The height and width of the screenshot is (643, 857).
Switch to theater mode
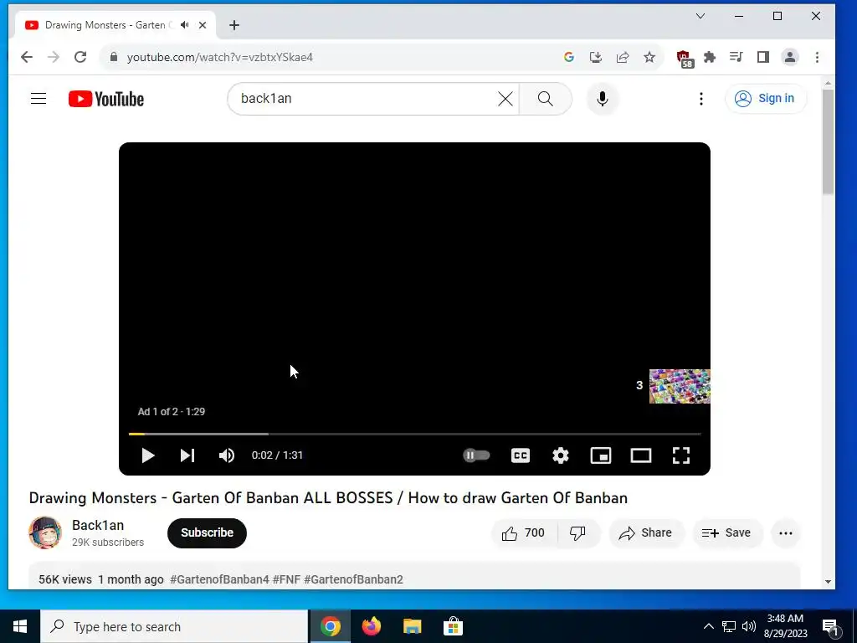(x=640, y=455)
